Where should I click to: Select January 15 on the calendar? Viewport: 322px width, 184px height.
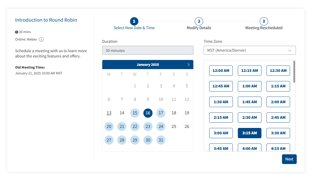pyautogui.click(x=135, y=113)
